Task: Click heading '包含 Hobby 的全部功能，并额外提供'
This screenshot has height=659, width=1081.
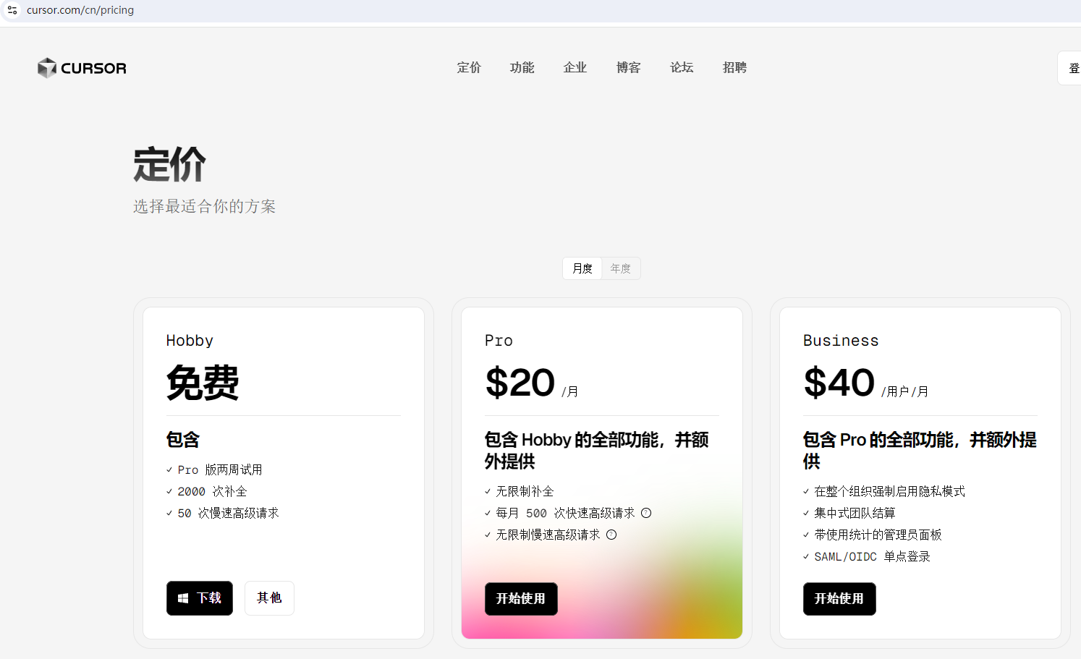Action: (596, 451)
